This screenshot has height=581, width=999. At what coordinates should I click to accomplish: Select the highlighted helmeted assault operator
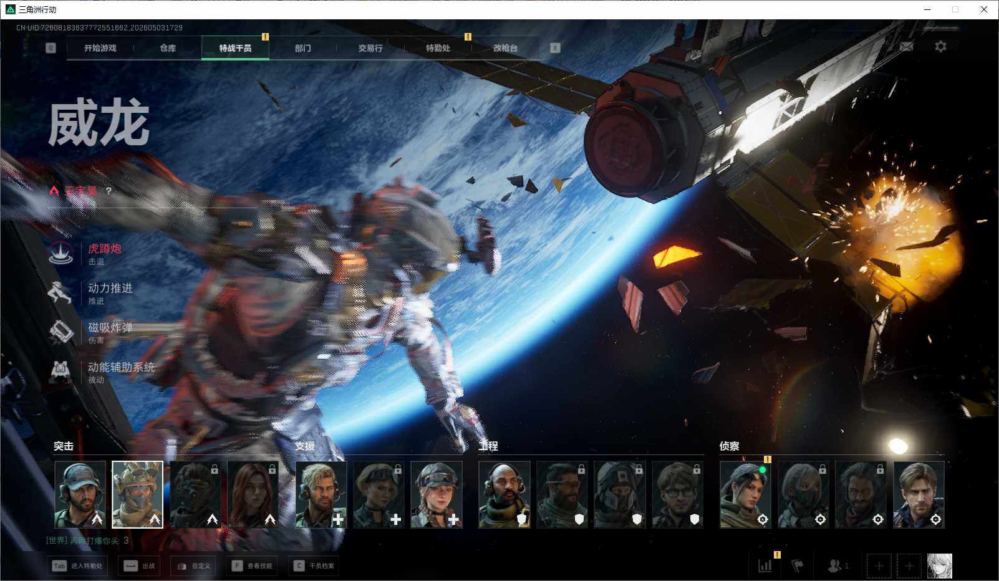[137, 494]
